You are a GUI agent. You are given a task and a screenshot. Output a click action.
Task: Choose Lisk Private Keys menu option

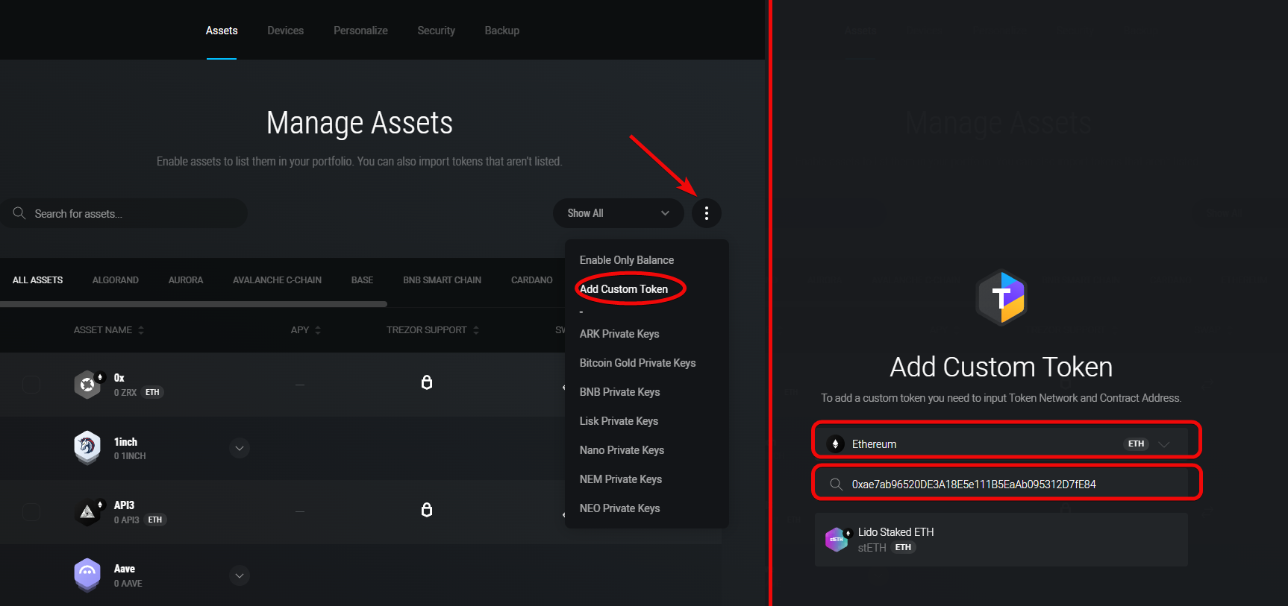(619, 421)
